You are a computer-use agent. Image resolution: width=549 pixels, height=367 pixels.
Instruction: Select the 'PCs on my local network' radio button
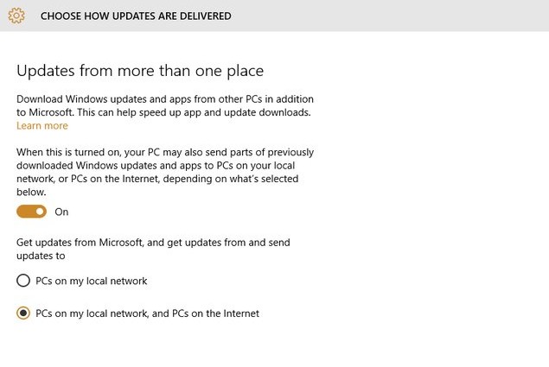click(x=23, y=281)
